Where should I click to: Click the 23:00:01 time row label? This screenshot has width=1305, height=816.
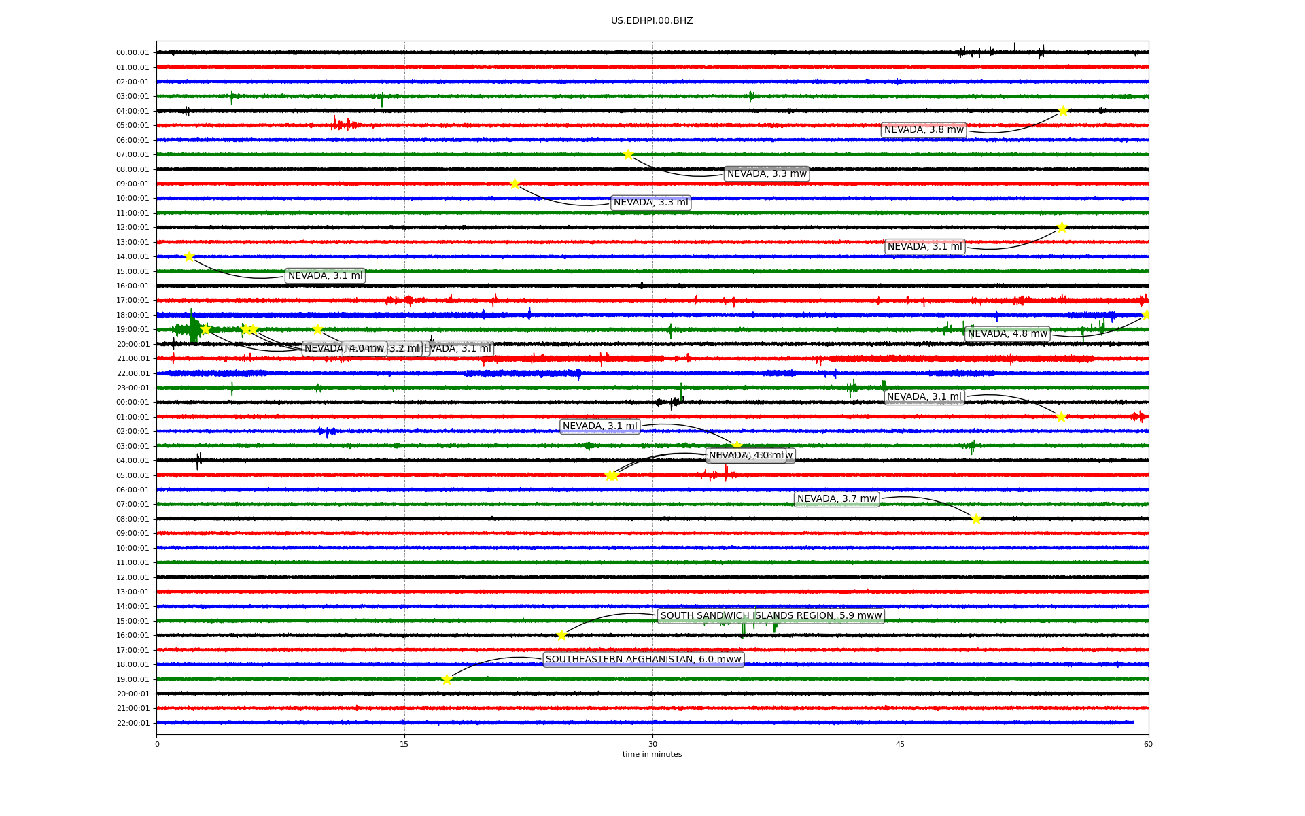coord(133,388)
